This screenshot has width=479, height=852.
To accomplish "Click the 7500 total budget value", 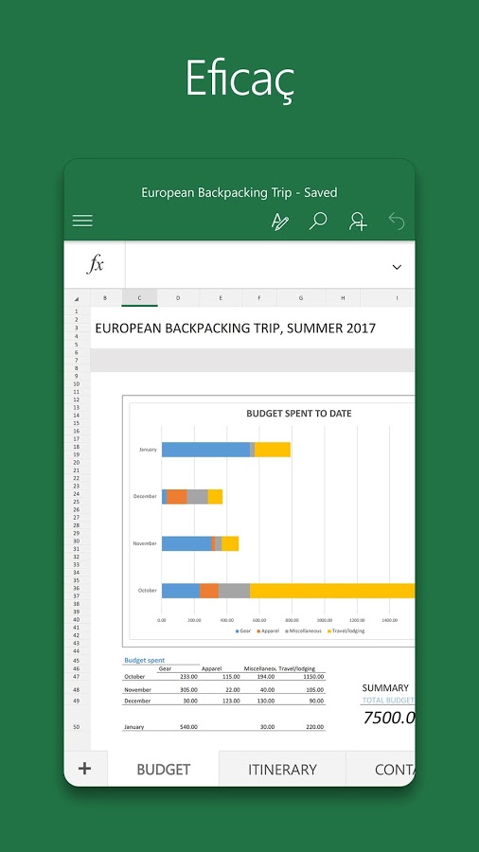I will pyautogui.click(x=389, y=718).
